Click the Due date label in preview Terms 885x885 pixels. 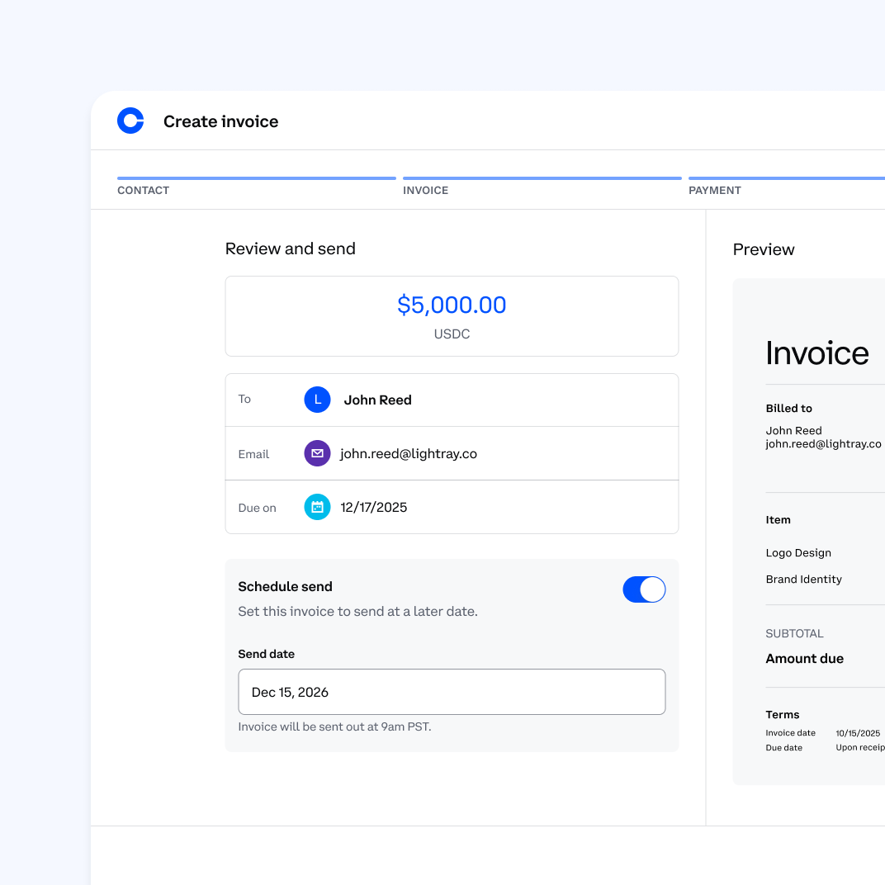(783, 747)
